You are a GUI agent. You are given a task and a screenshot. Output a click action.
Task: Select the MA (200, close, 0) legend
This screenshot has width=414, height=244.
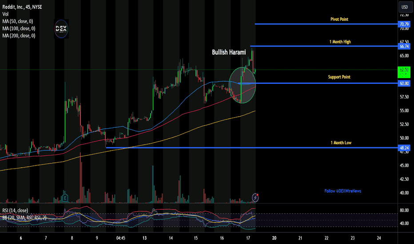click(x=19, y=35)
